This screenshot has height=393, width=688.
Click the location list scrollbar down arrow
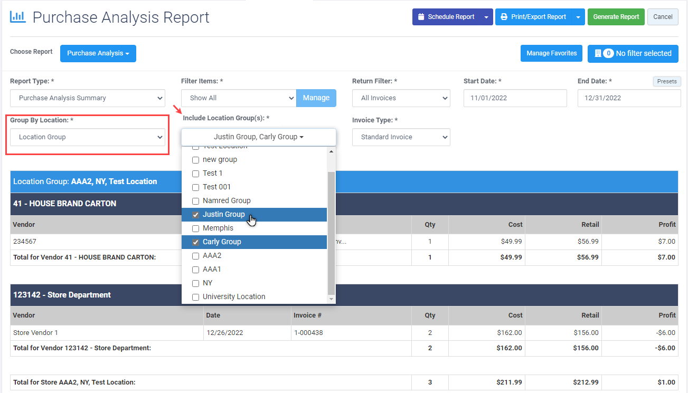[332, 299]
